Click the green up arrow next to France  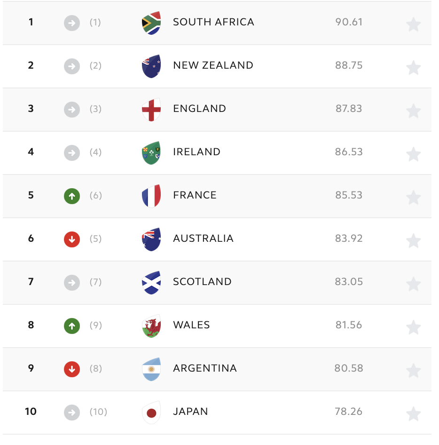coord(71,196)
